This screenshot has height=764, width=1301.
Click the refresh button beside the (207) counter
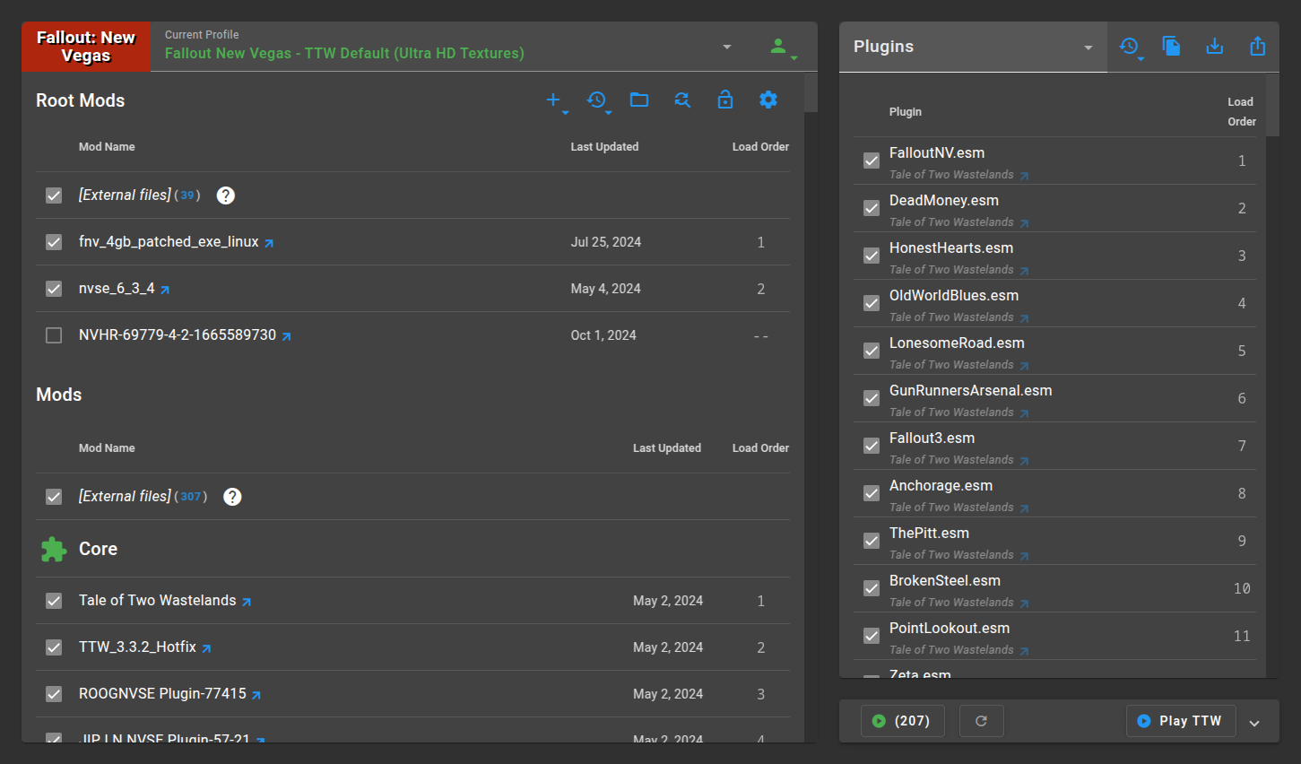981,721
